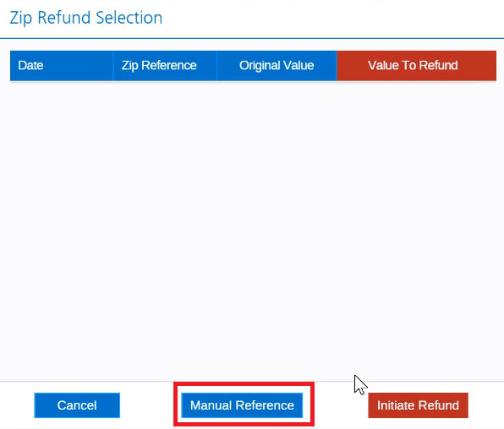Order rows by Original Value heading
This screenshot has width=504, height=429.
pos(277,66)
